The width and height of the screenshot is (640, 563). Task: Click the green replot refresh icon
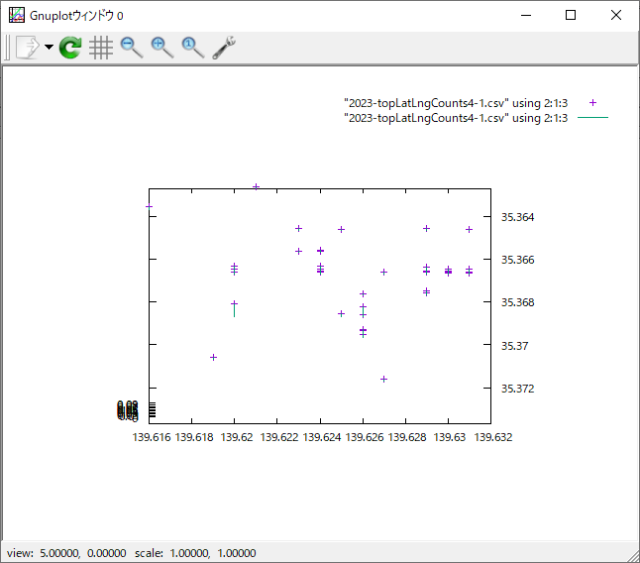click(70, 48)
